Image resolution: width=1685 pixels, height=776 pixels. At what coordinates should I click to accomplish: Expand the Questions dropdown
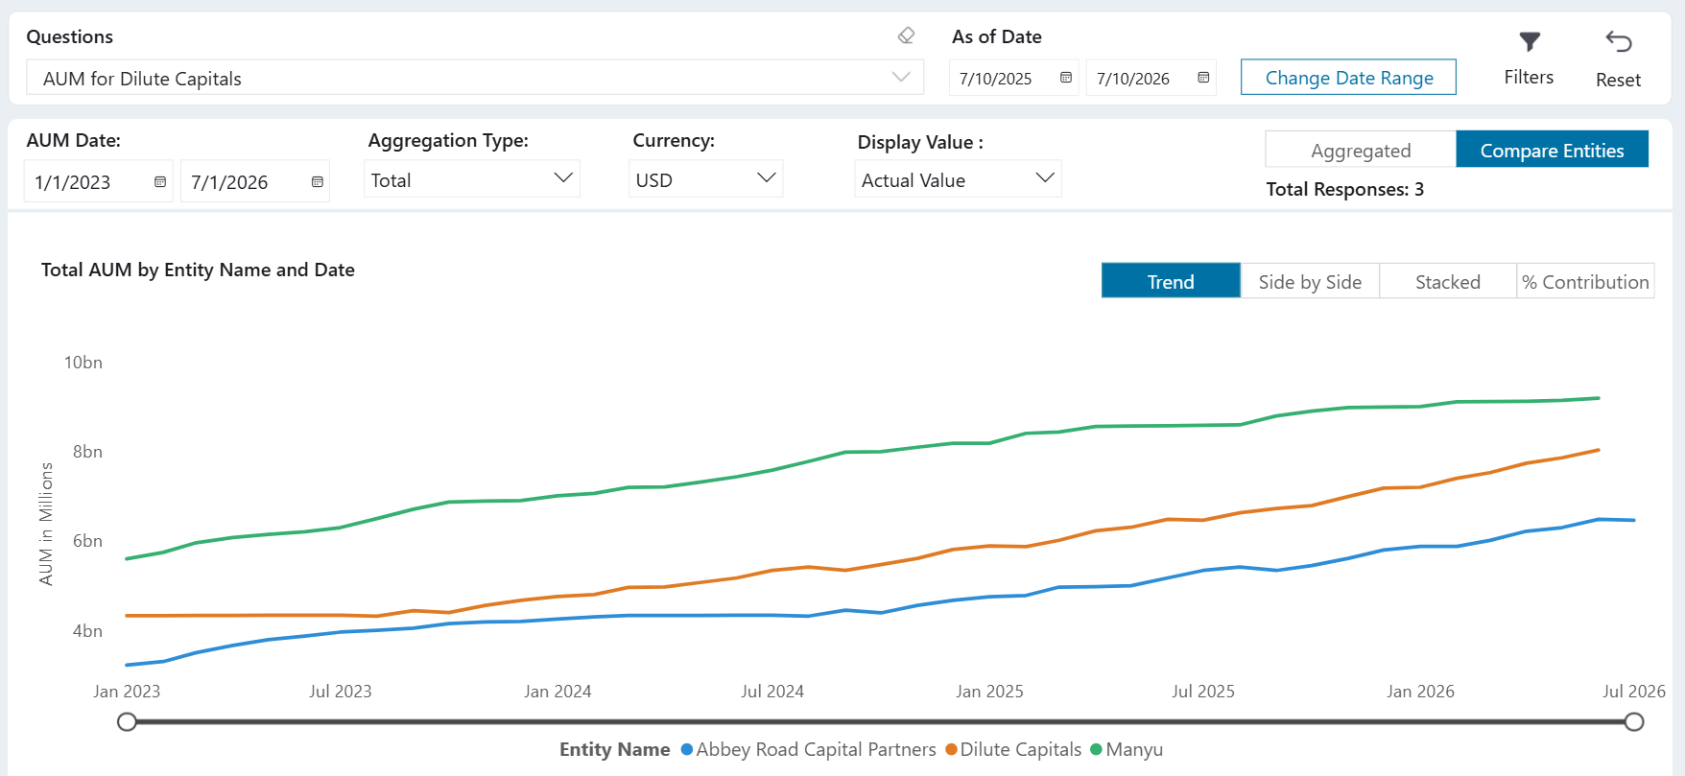coord(475,78)
